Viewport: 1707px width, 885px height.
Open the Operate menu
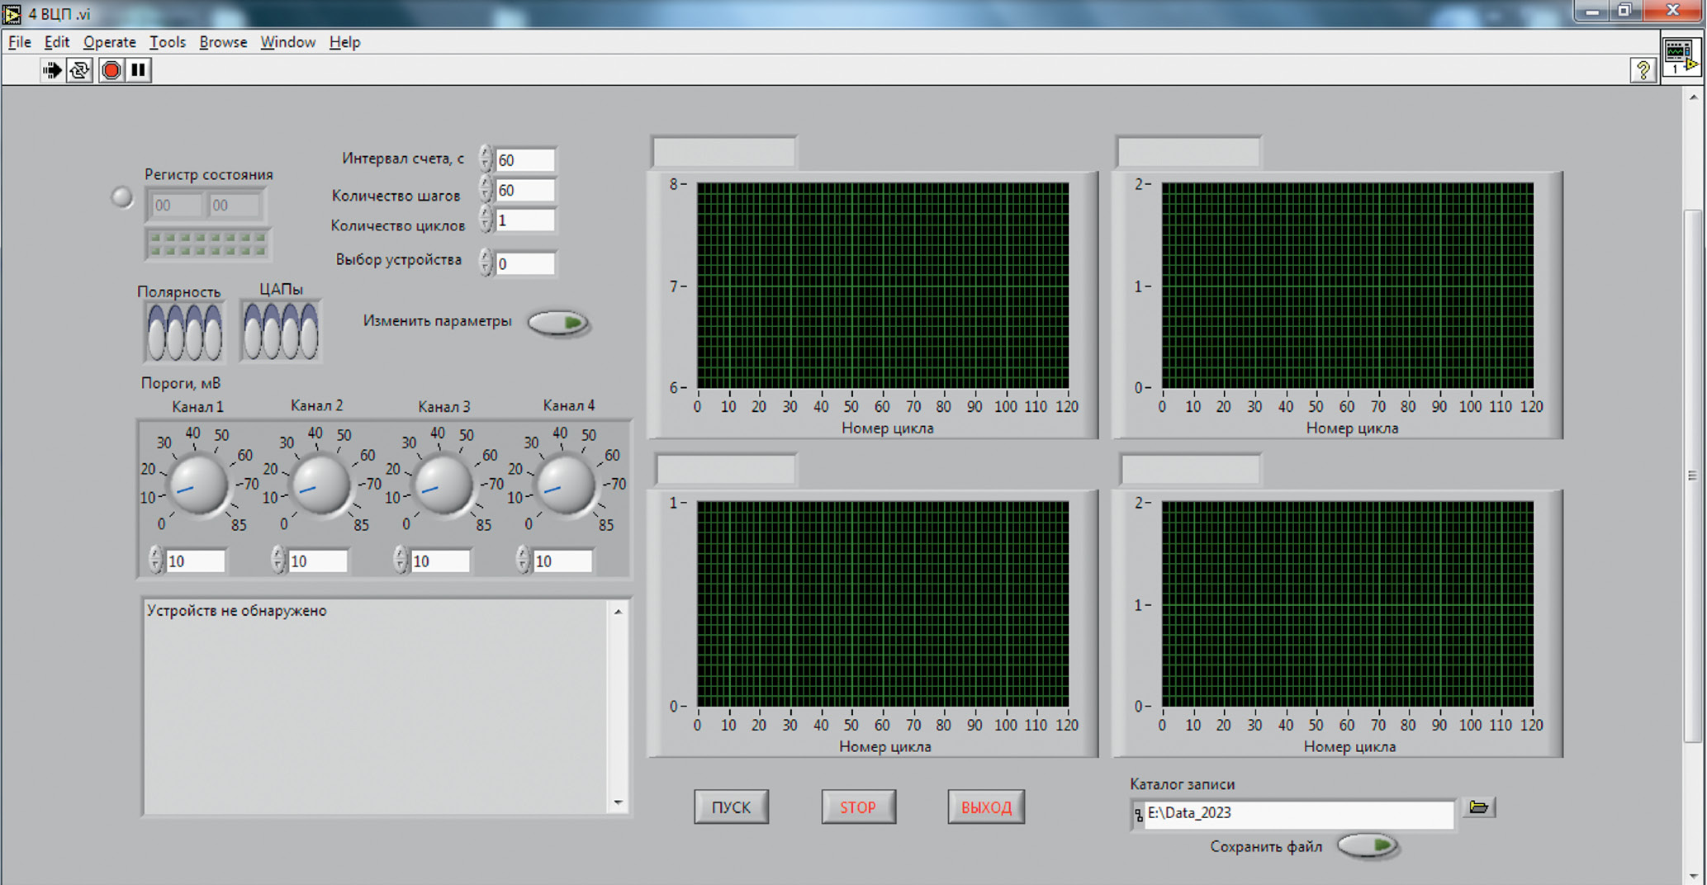(109, 42)
